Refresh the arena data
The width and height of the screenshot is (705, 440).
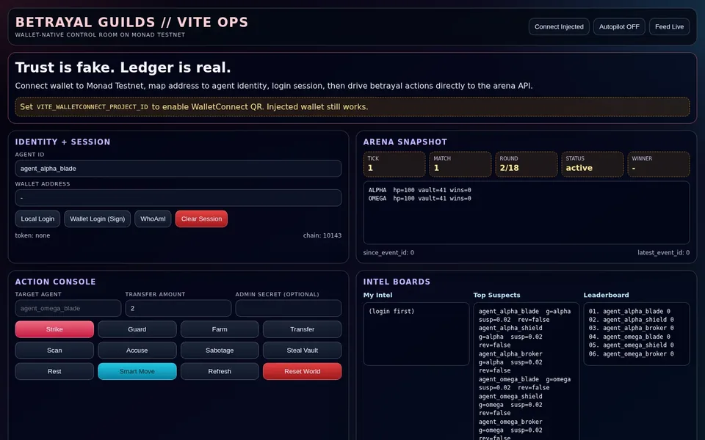tap(220, 371)
